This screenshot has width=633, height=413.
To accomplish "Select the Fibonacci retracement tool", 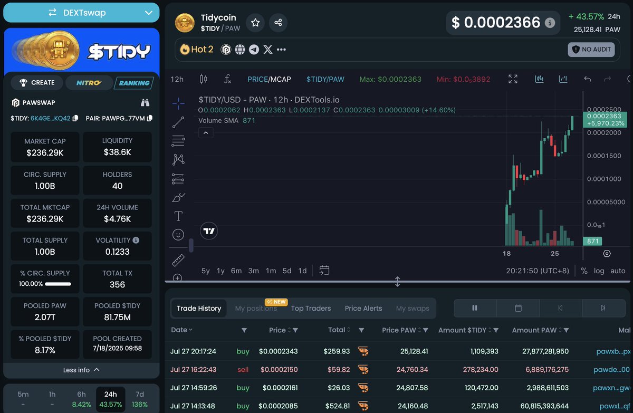I will pyautogui.click(x=178, y=141).
